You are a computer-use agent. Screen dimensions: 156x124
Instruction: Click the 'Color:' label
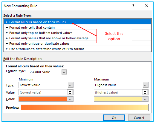coord(10,99)
